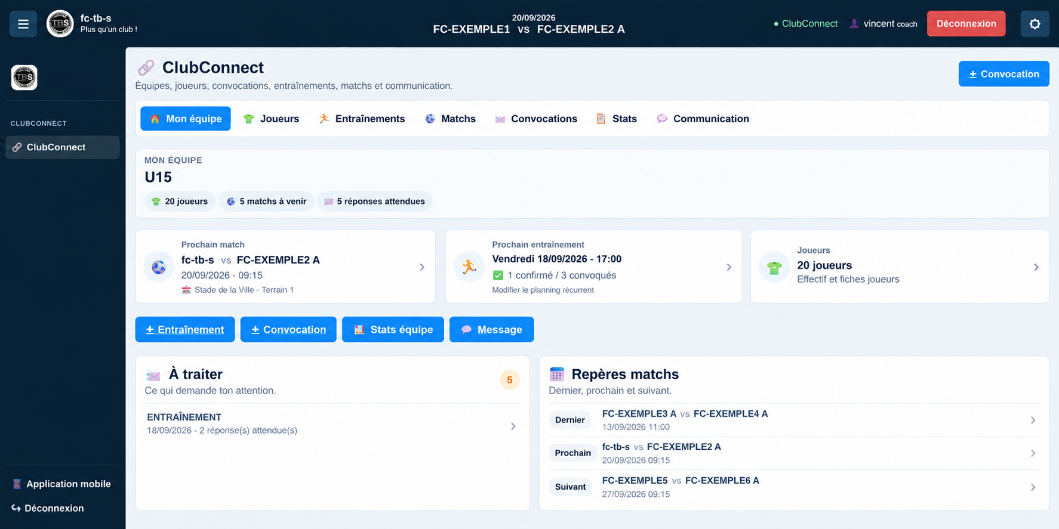Click the logout arrow icon in the sidebar
The width and height of the screenshot is (1059, 529).
click(x=16, y=508)
